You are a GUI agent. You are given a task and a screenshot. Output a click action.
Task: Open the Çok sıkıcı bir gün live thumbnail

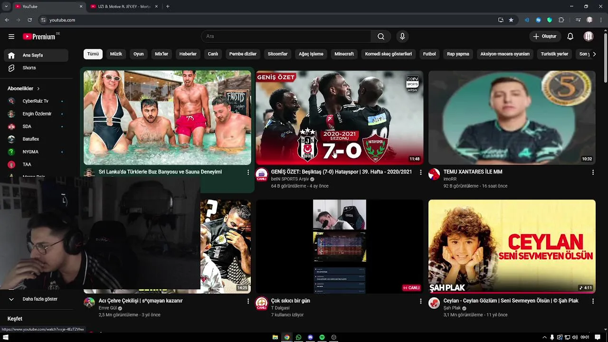tap(339, 247)
